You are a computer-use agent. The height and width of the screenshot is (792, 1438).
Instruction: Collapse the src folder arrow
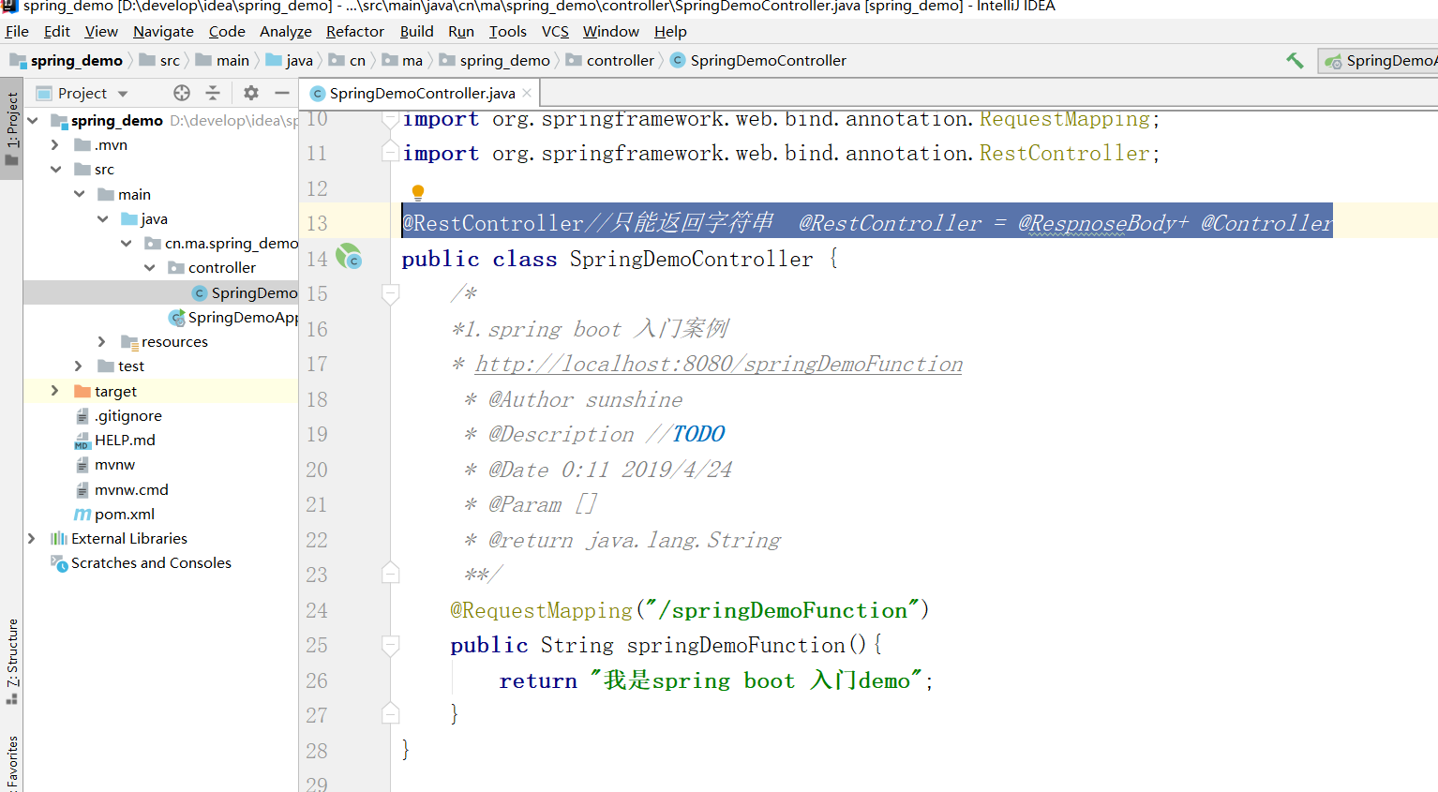pyautogui.click(x=55, y=169)
